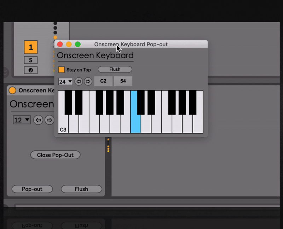Click the highlighted blue piano key
Image resolution: width=283 pixels, height=229 pixels.
(135, 123)
